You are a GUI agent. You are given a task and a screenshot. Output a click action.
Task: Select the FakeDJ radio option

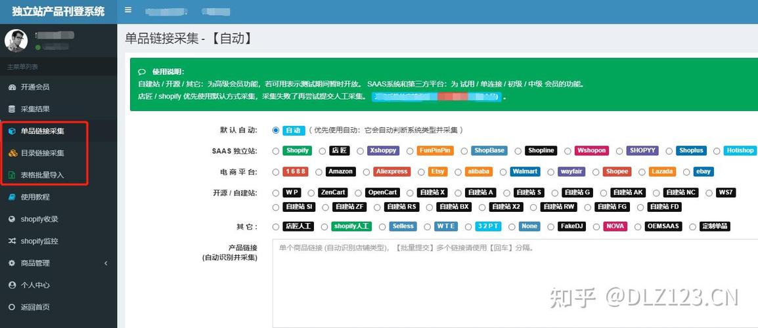coord(551,226)
